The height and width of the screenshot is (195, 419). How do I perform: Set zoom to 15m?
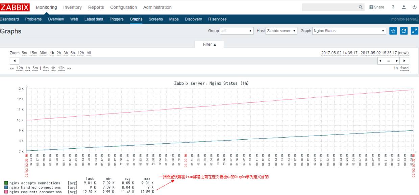click(x=33, y=53)
